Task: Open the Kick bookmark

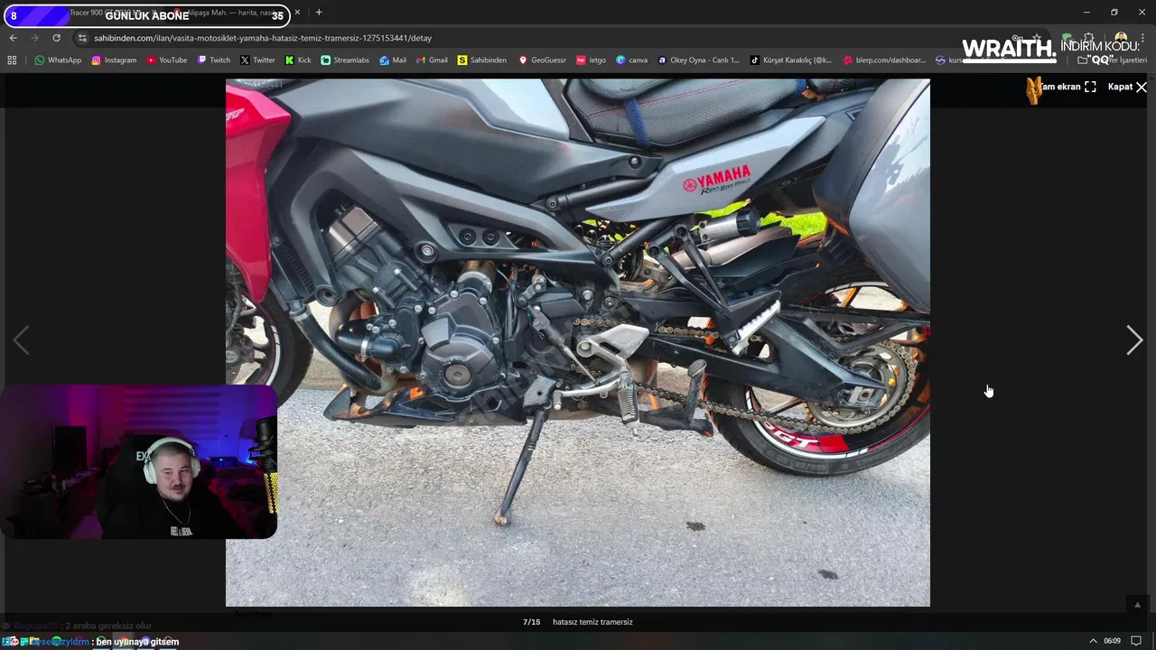Action: point(297,60)
